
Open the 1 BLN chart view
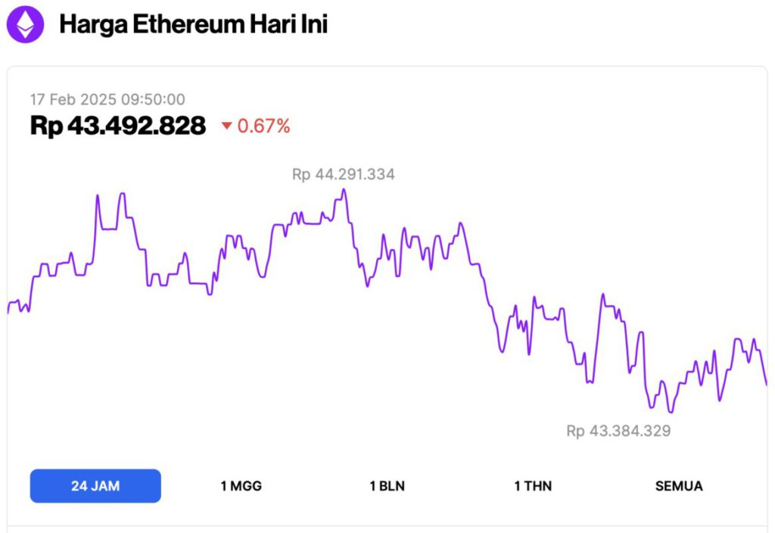pyautogui.click(x=387, y=486)
